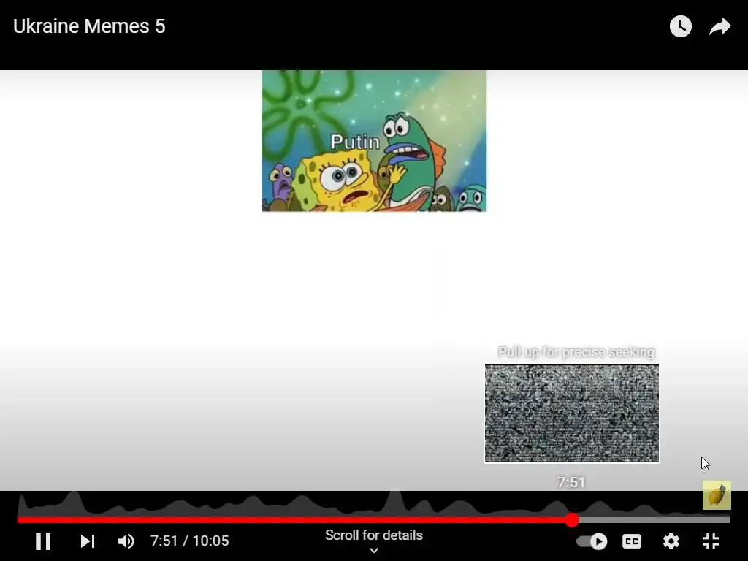Open the settings gear menu
This screenshot has height=561, width=748.
click(671, 541)
